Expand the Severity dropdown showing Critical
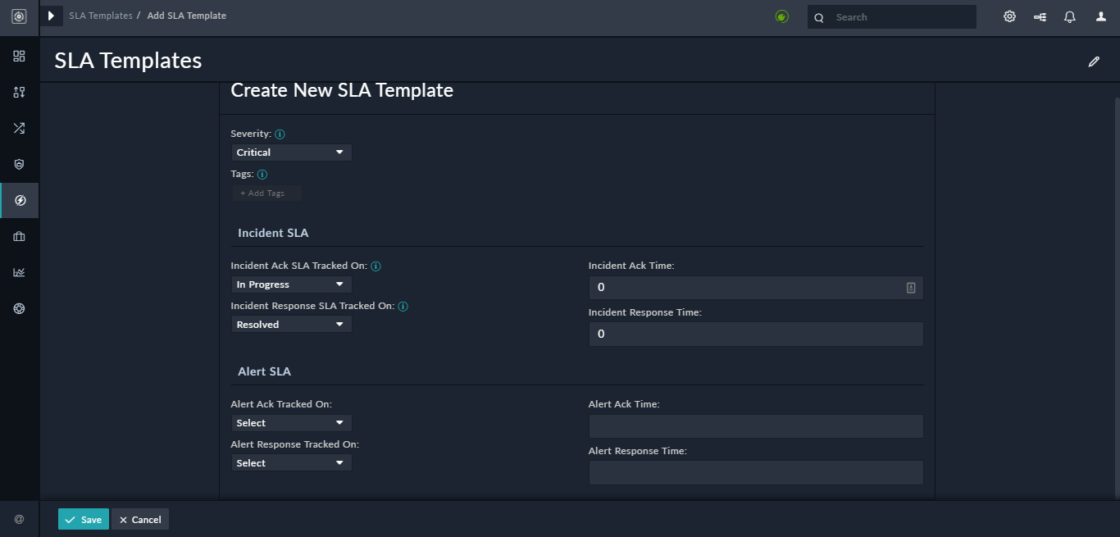This screenshot has height=537, width=1120. pyautogui.click(x=291, y=152)
